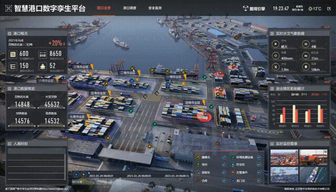Open the top-right truck monitoring thumbnail
Screen dimensions: 336x192
click(313, 157)
